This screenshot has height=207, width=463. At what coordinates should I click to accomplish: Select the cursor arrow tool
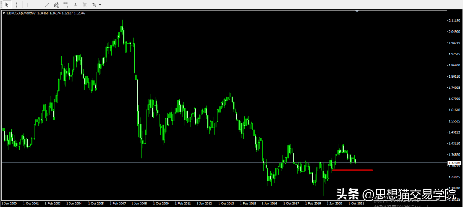7,5
